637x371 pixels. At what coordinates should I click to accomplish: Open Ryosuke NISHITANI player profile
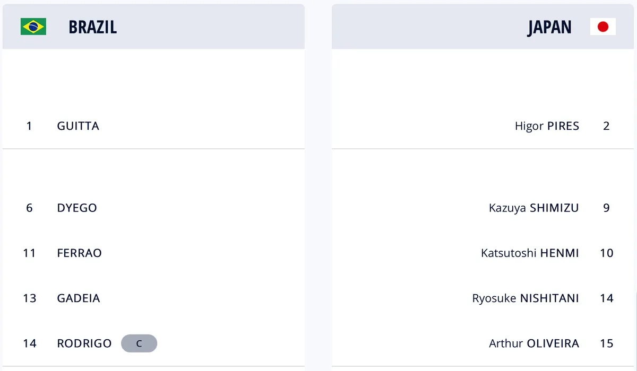pos(526,298)
